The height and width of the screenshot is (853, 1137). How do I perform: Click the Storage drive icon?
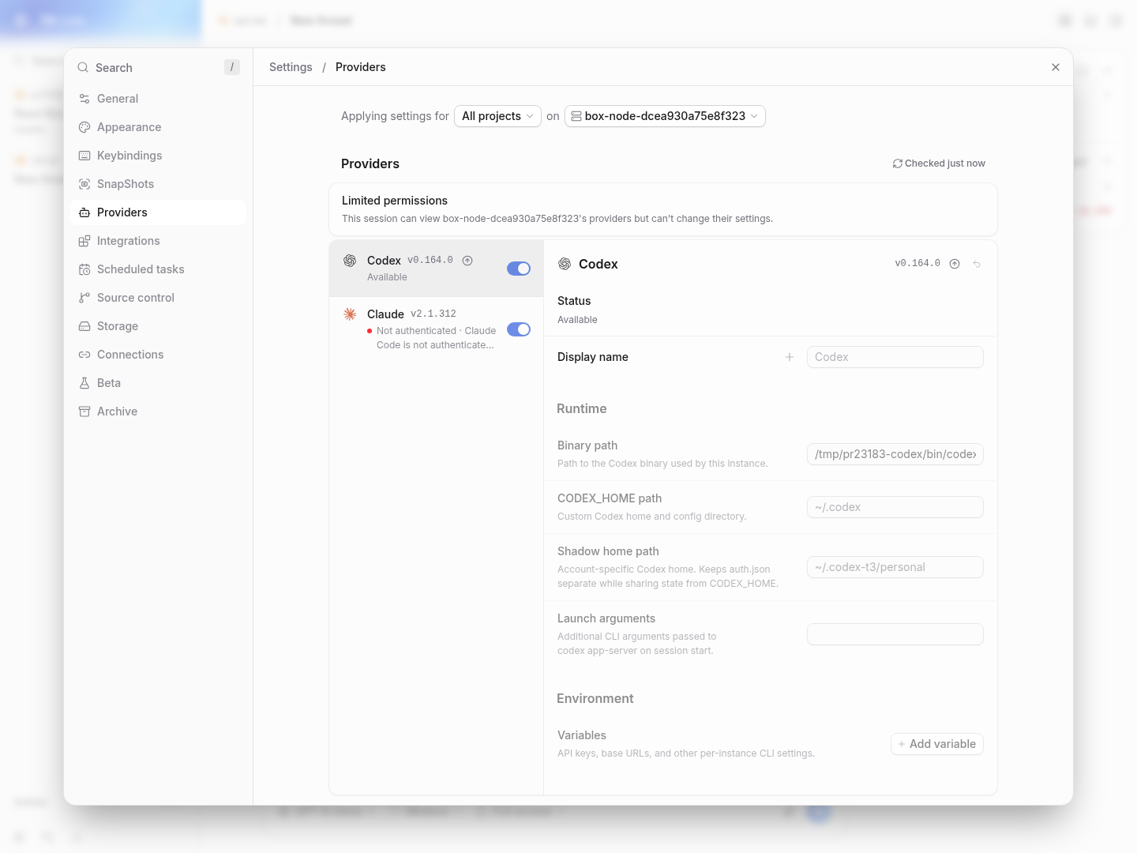click(x=84, y=326)
